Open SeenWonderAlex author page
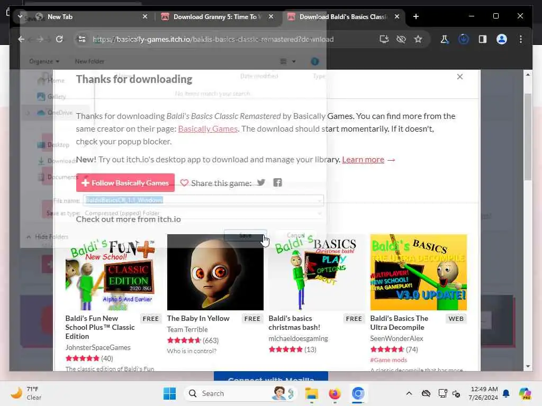The width and height of the screenshot is (542, 406). (396, 339)
